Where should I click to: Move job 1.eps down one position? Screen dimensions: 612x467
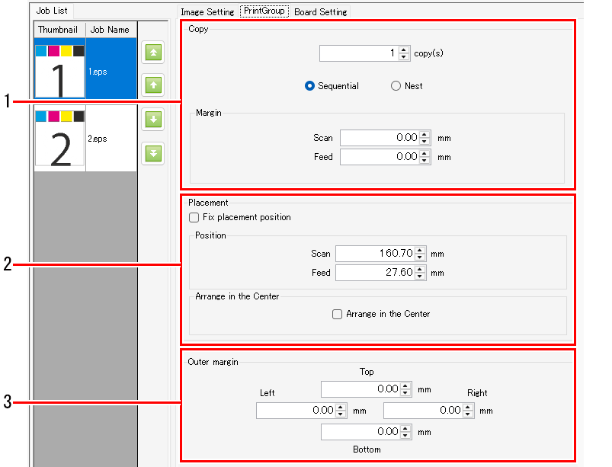[152, 119]
